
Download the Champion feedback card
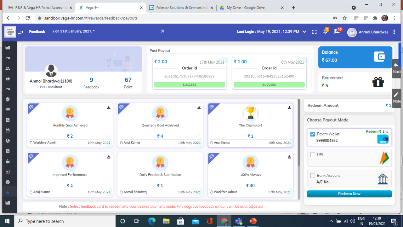289,108
